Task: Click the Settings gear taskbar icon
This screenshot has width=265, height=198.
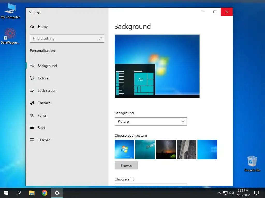Action: pos(57,193)
